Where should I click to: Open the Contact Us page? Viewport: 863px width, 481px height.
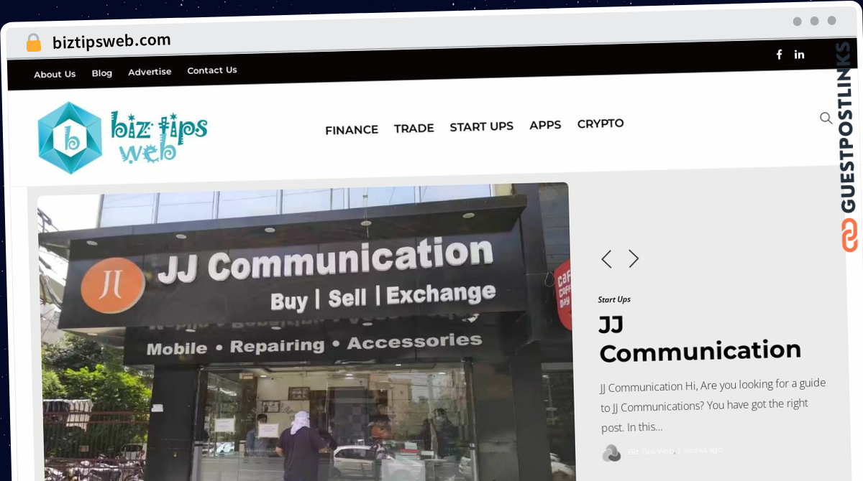point(212,70)
